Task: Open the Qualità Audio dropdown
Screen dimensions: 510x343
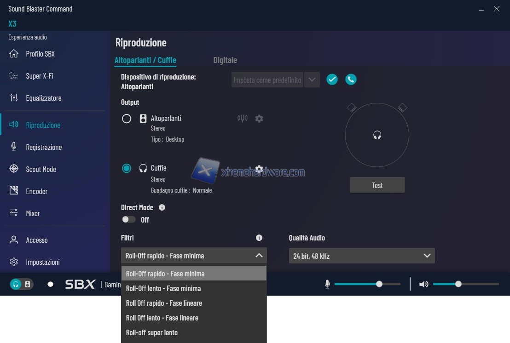Action: tap(361, 256)
